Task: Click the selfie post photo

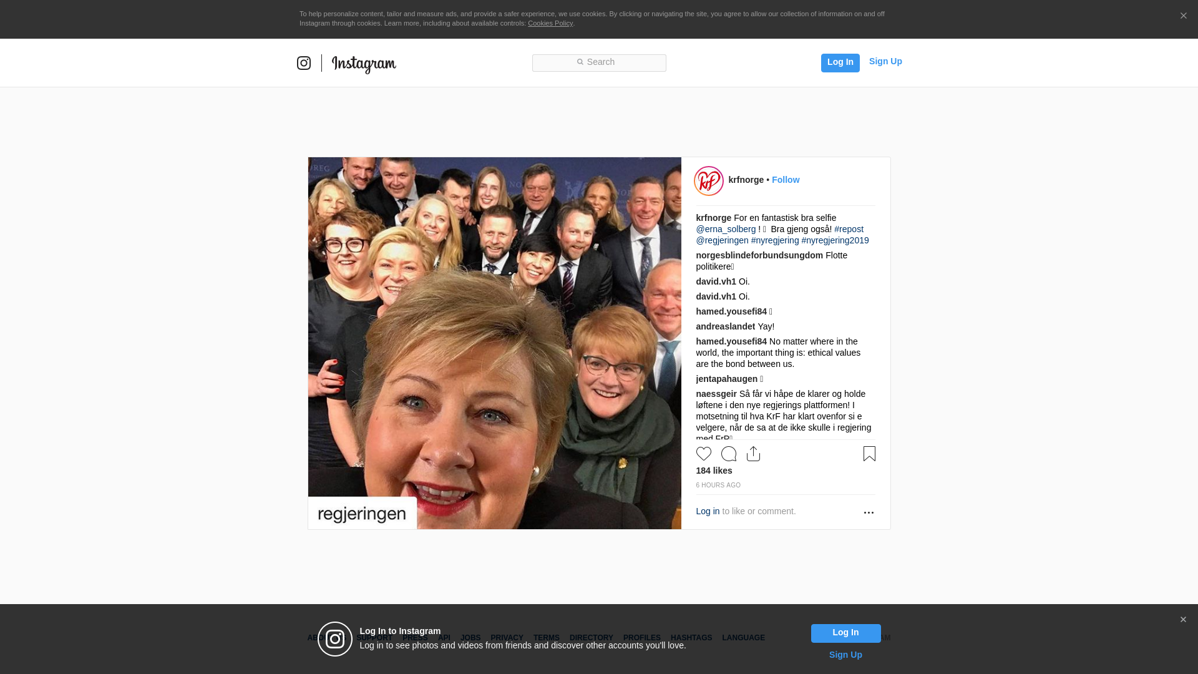Action: (x=495, y=343)
